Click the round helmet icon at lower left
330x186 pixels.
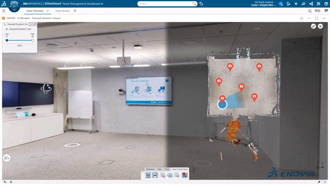pos(7,158)
